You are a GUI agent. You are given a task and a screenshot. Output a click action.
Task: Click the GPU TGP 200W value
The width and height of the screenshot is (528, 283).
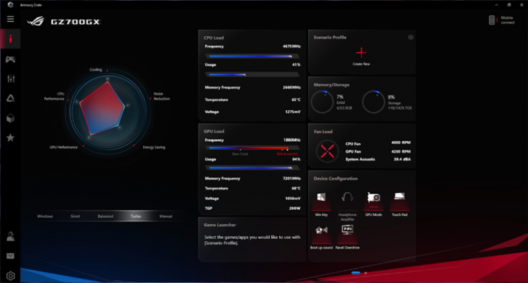[294, 208]
